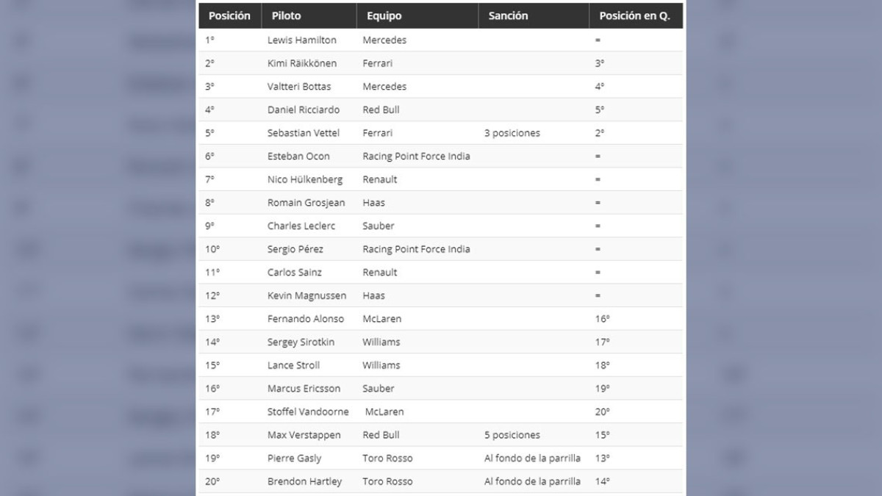This screenshot has width=882, height=496.
Task: Click the Posición column header
Action: [229, 16]
